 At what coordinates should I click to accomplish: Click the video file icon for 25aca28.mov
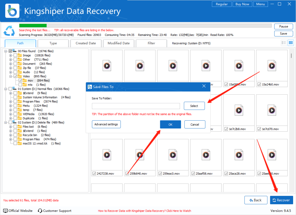coord(239,155)
